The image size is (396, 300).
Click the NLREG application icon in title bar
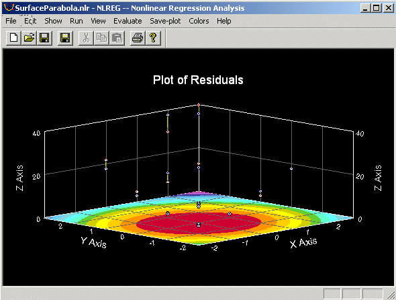pyautogui.click(x=9, y=7)
